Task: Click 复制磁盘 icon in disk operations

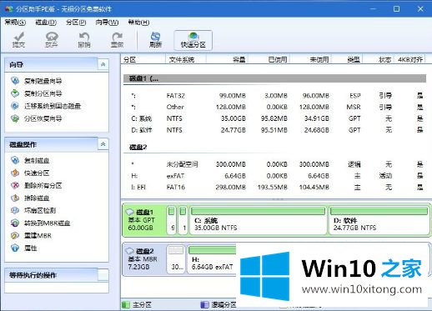Action: (15, 160)
